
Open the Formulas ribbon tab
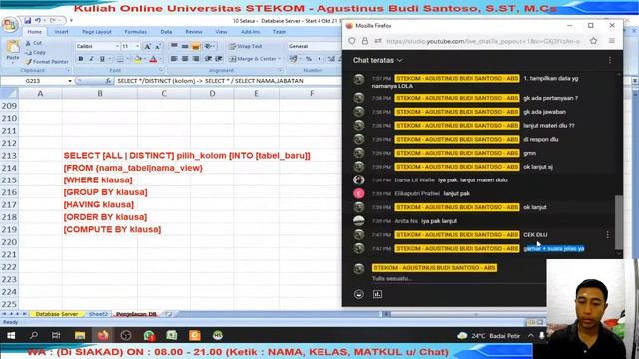(136, 32)
